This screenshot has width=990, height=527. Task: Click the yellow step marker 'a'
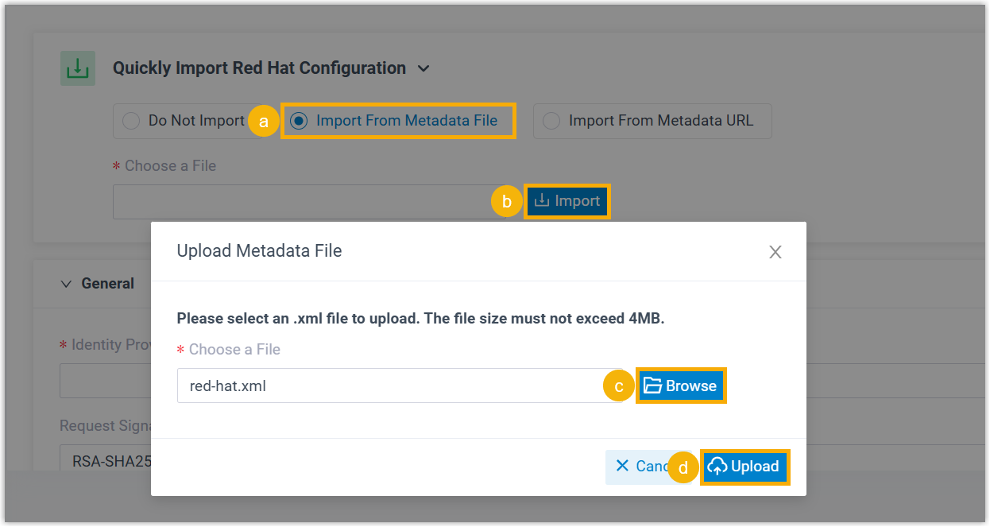tap(264, 122)
